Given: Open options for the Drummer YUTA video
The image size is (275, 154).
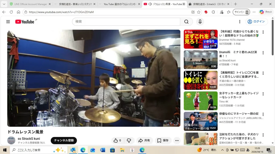Looking at the screenshot, I should click(x=263, y=32).
